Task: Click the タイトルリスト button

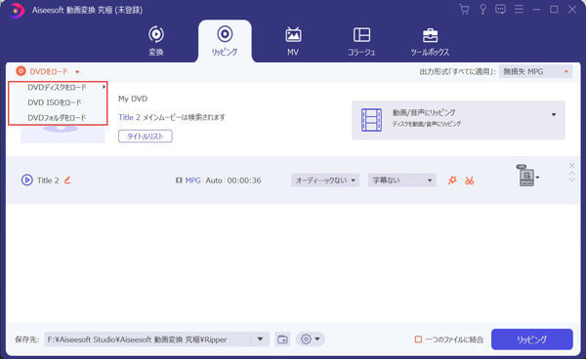Action: [x=146, y=137]
